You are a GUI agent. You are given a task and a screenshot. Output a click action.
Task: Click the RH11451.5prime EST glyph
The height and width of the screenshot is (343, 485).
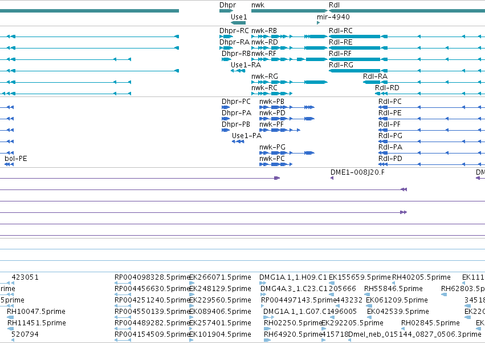(10, 329)
